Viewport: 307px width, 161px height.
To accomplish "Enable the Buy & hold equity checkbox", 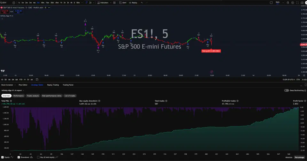I will tap(38, 157).
